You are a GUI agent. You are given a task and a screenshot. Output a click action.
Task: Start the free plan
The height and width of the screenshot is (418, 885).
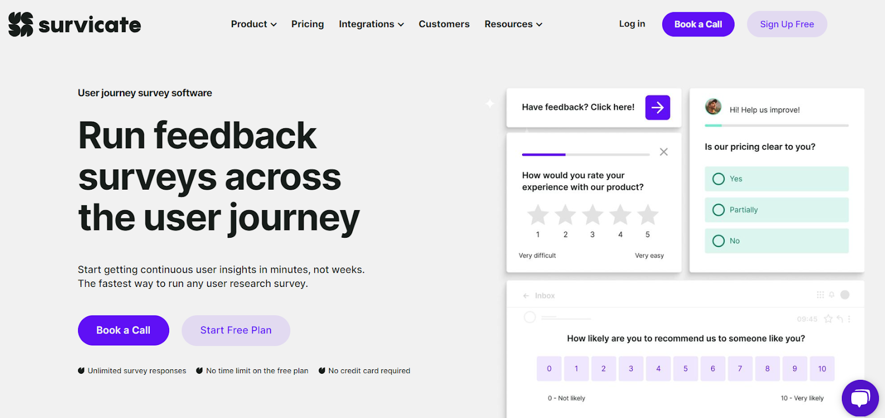point(236,330)
